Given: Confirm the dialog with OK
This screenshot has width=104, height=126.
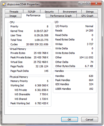Looking at the screenshot, I should click(70, 119).
